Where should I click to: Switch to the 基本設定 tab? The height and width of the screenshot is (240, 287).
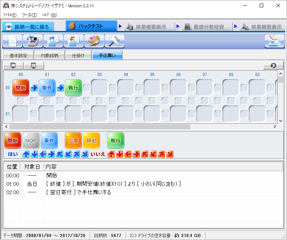tap(19, 55)
